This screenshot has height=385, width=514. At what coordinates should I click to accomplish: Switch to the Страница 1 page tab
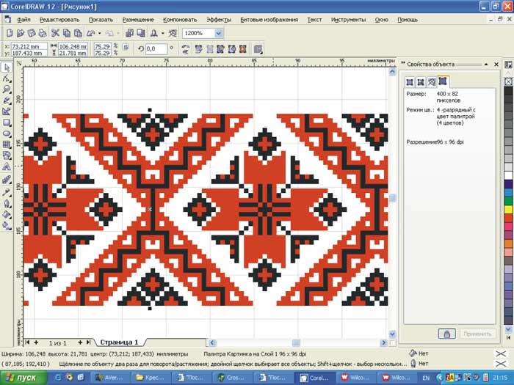[119, 342]
